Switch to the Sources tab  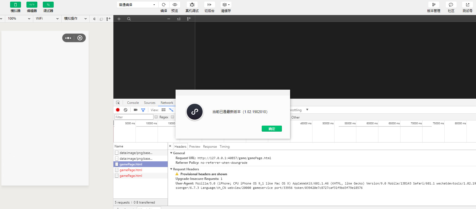pos(150,103)
